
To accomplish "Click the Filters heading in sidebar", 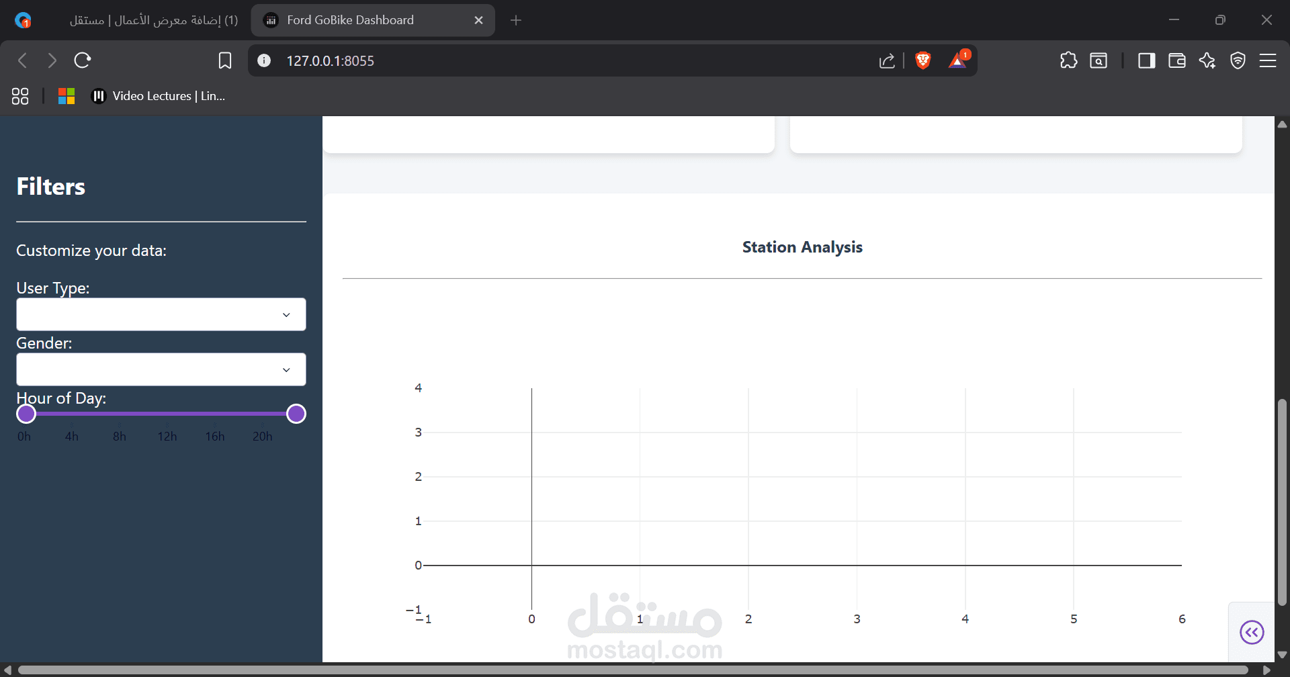I will point(51,187).
